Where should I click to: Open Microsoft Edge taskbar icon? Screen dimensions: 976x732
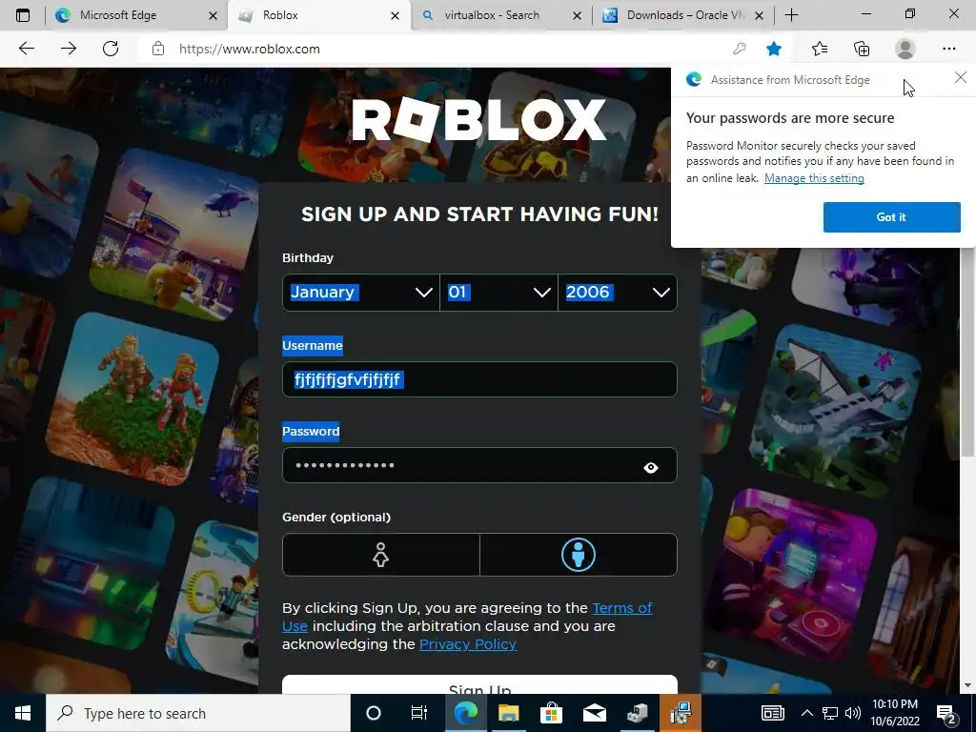tap(465, 713)
